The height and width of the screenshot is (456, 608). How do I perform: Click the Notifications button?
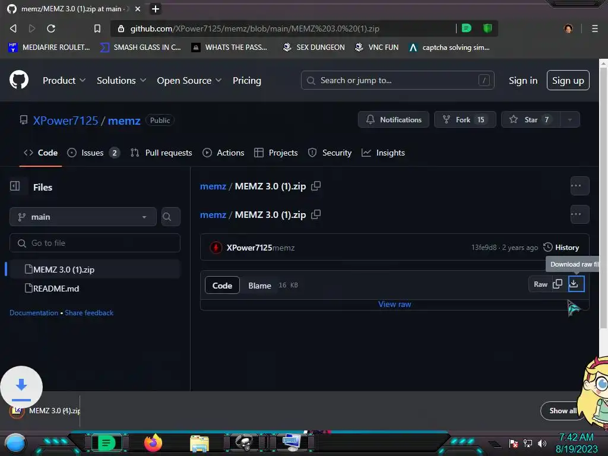tap(394, 119)
